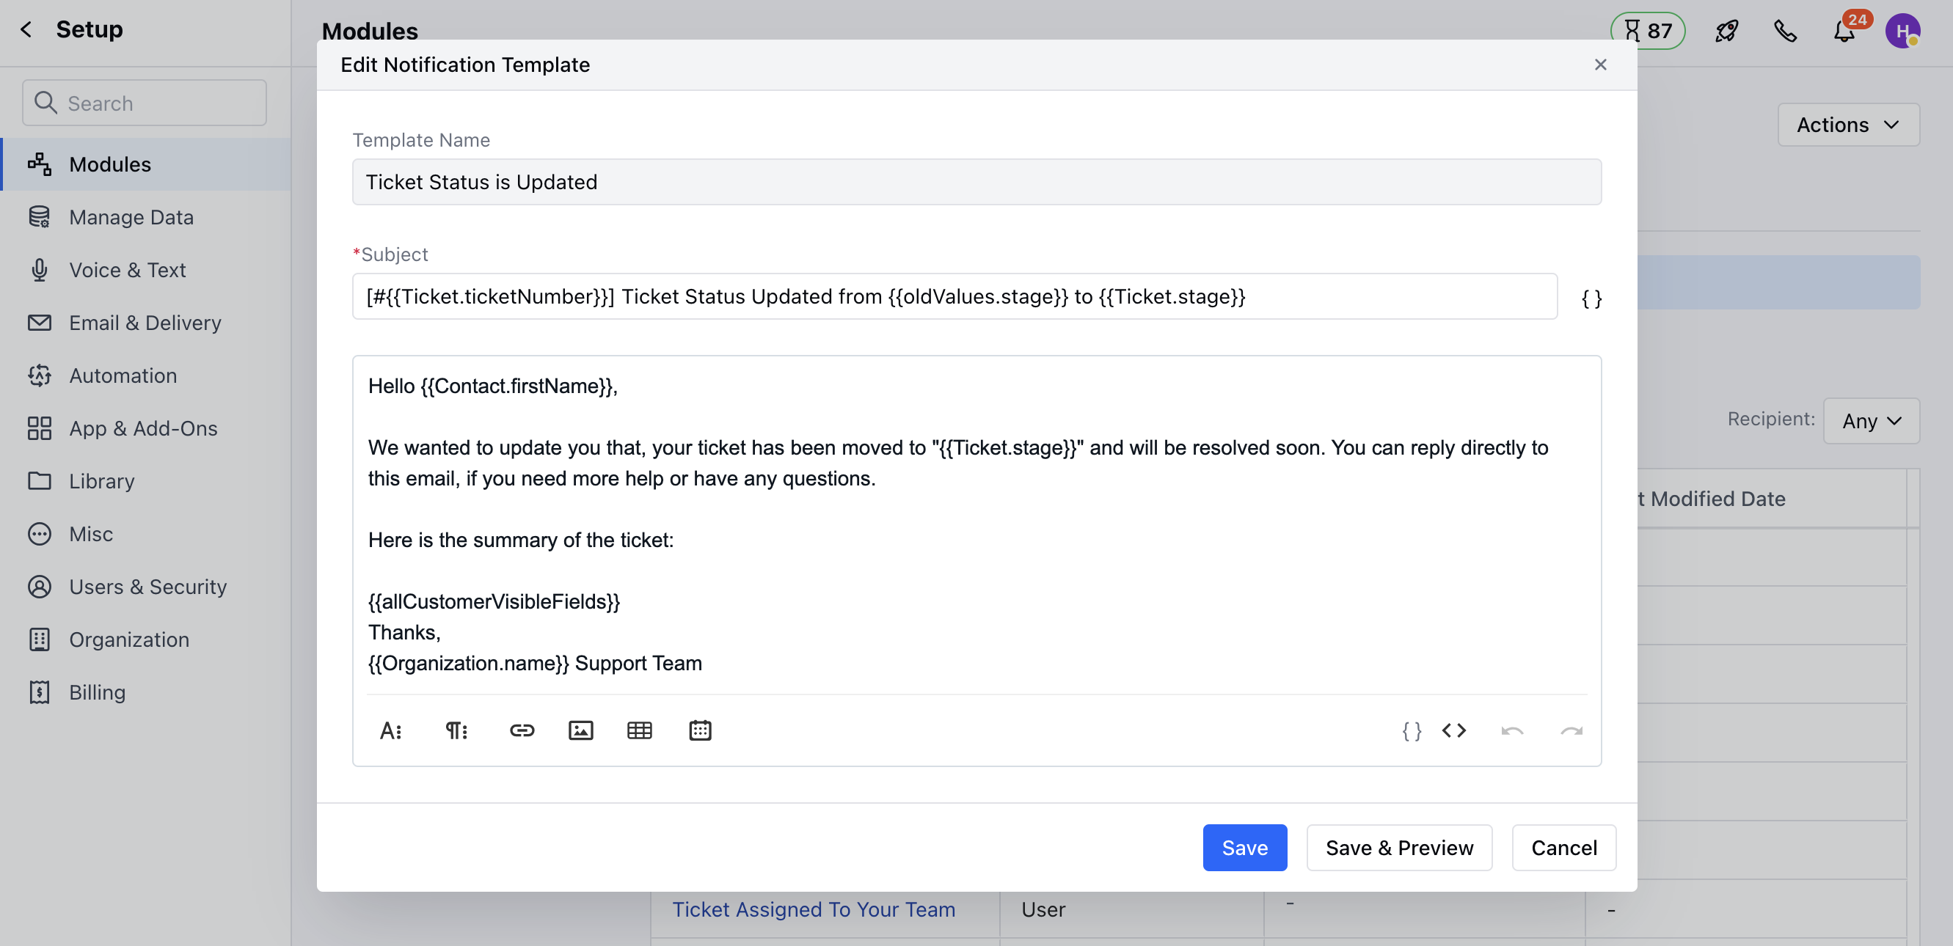The width and height of the screenshot is (1953, 946).
Task: Insert a placeholder from the editor toolbar
Action: 1410,730
